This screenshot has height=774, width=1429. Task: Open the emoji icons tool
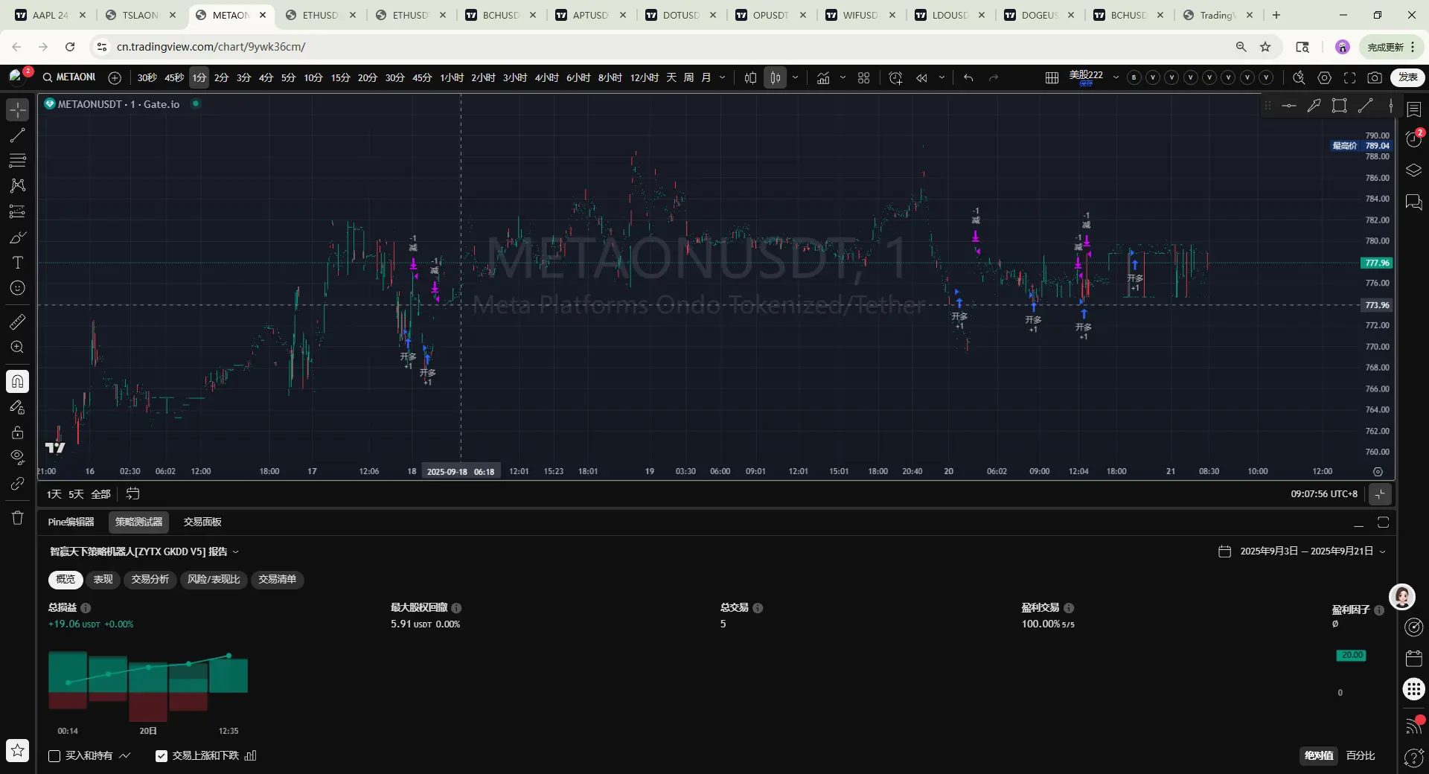tap(18, 288)
